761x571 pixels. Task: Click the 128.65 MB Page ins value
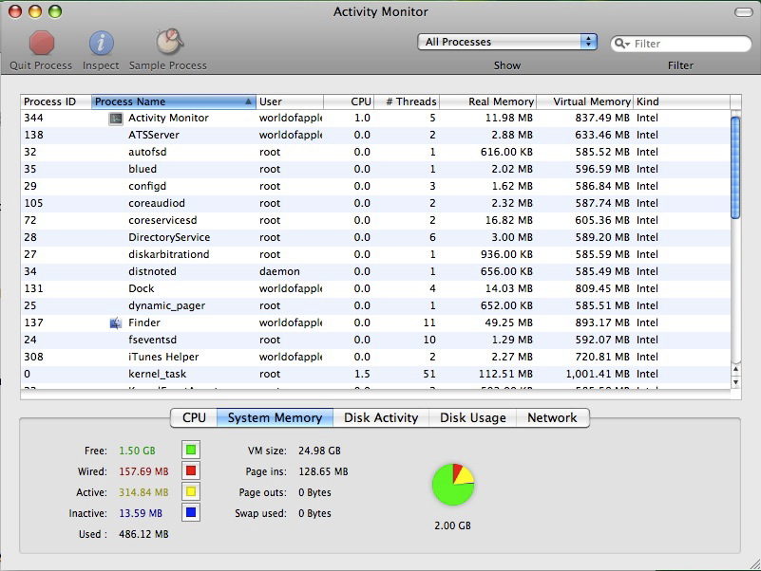(323, 471)
